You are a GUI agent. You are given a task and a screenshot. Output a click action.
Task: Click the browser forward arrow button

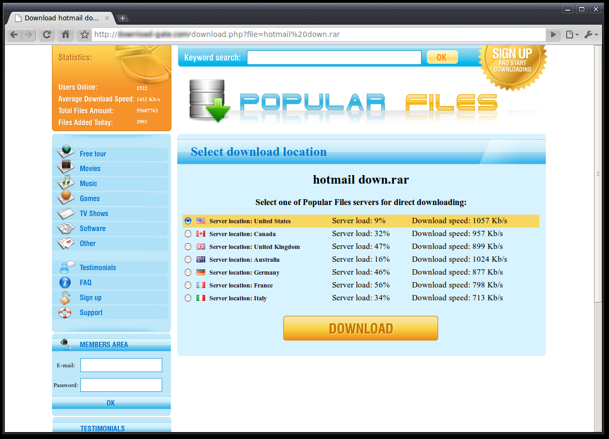pos(28,35)
